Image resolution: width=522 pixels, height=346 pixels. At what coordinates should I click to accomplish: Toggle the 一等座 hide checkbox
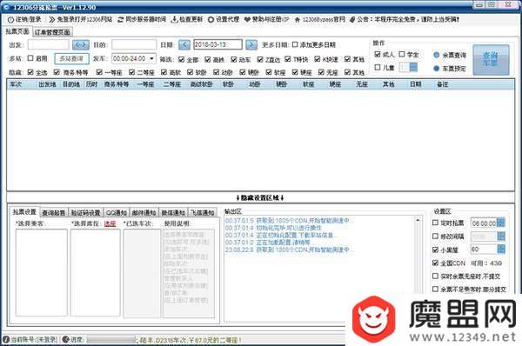[x=99, y=72]
